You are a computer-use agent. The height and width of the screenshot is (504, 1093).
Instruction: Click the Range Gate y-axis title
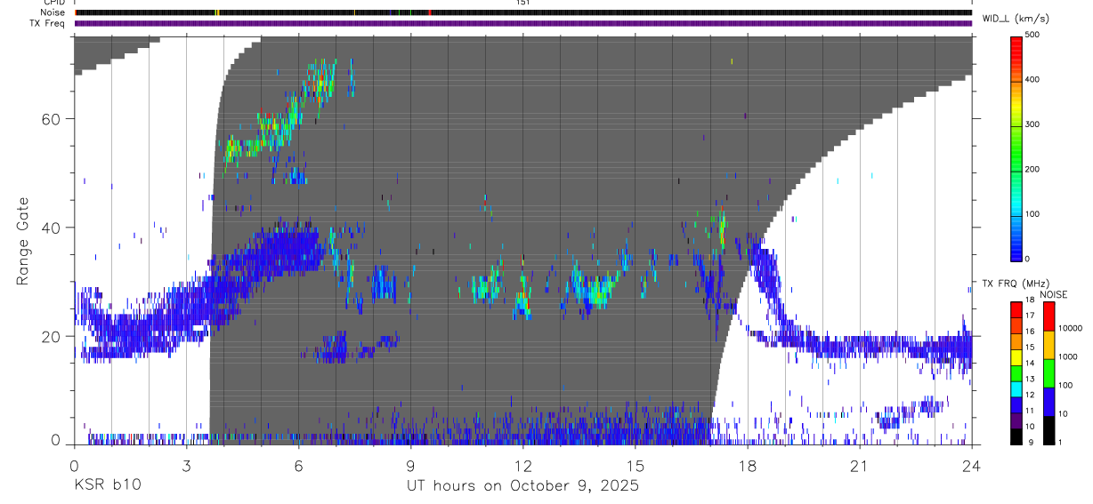coord(23,241)
